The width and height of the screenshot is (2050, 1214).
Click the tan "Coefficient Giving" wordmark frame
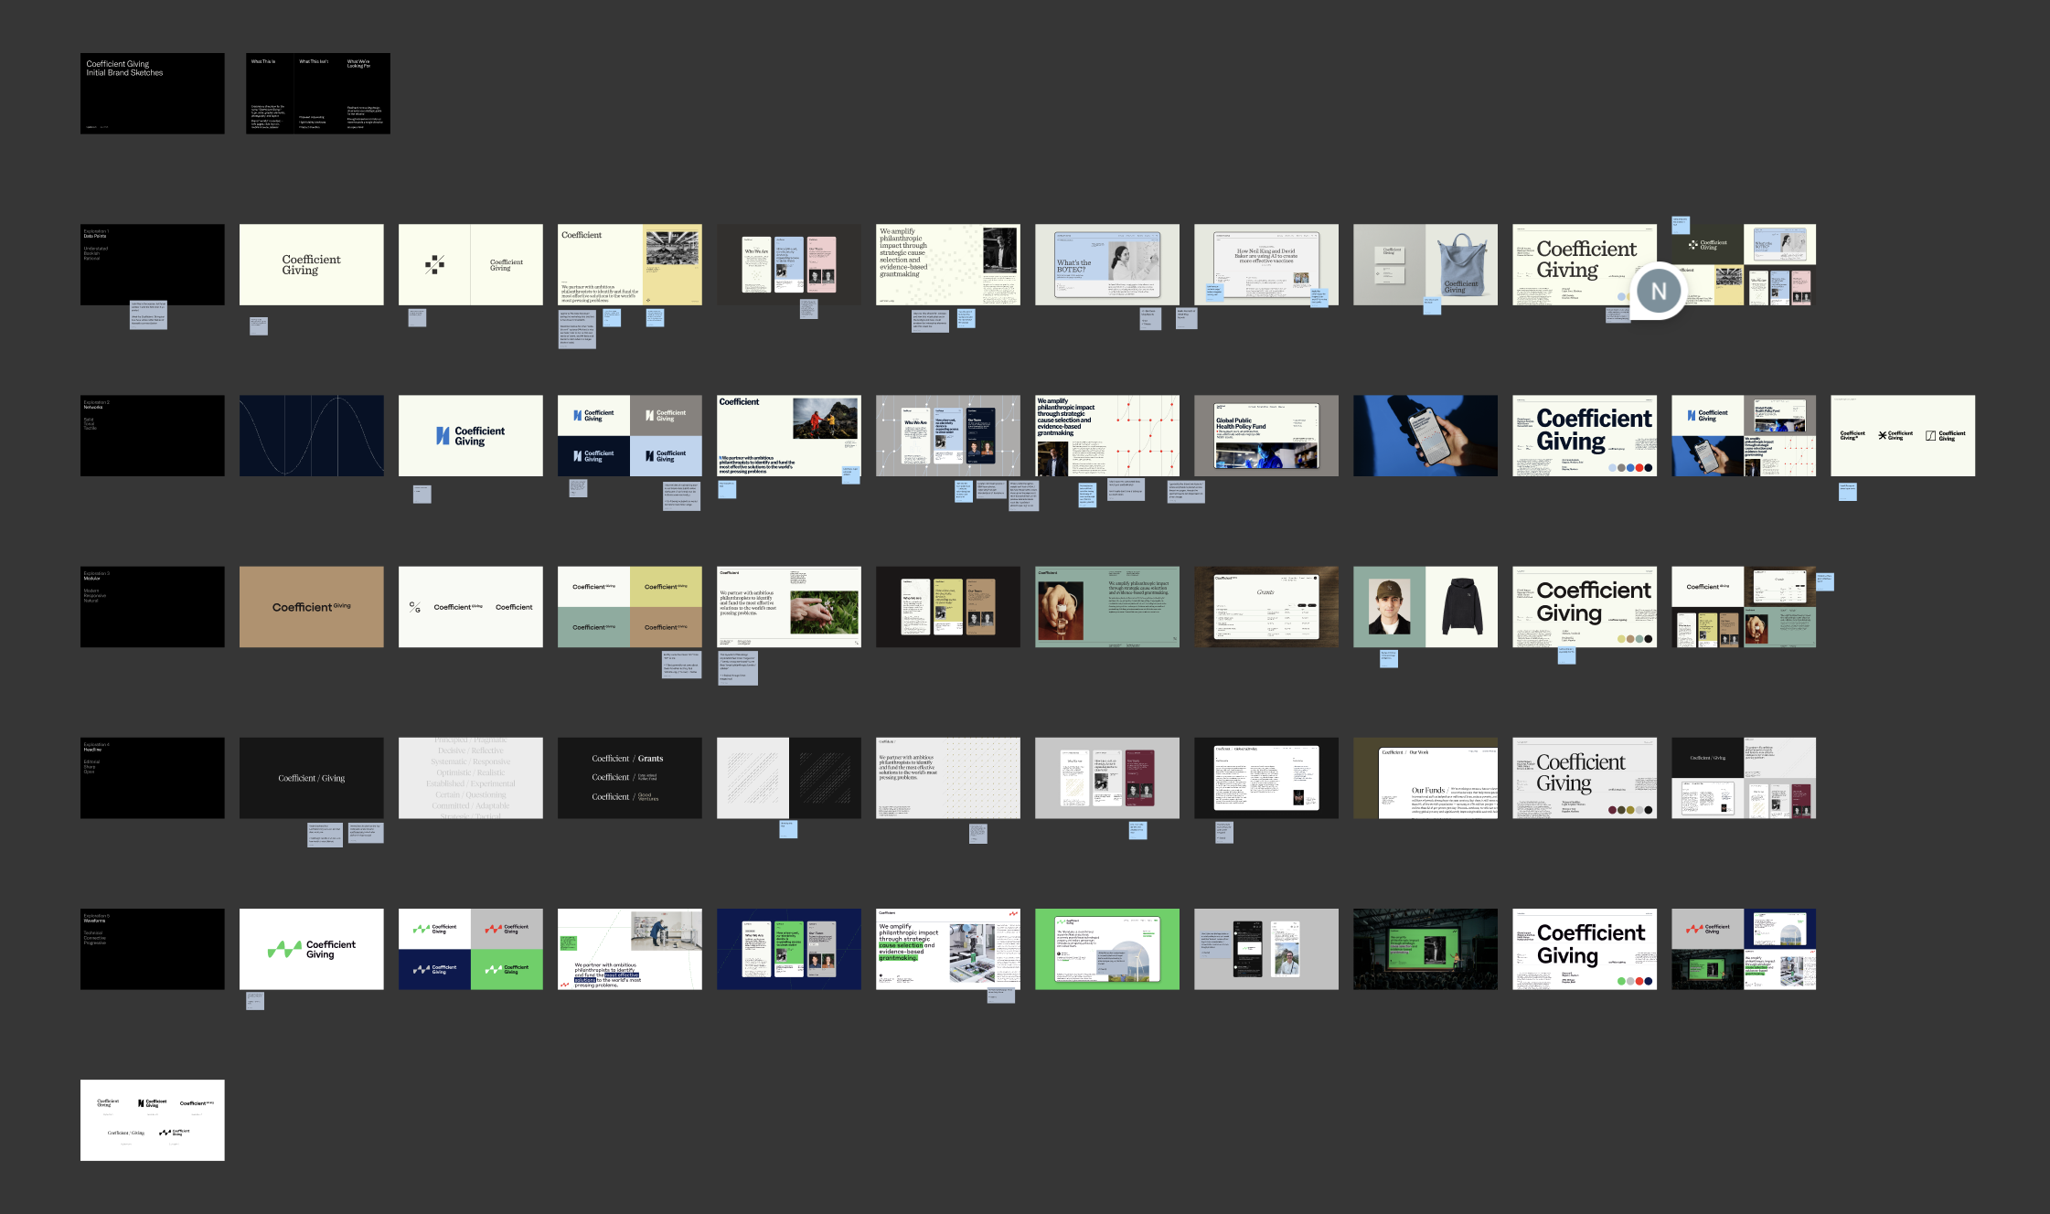311,607
